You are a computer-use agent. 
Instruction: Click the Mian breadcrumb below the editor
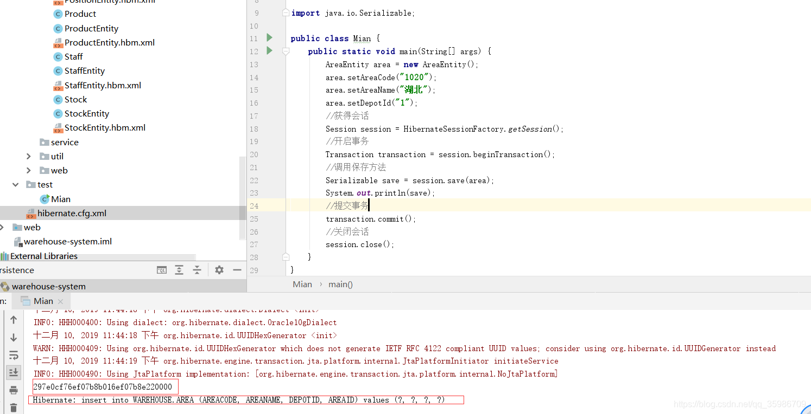302,284
